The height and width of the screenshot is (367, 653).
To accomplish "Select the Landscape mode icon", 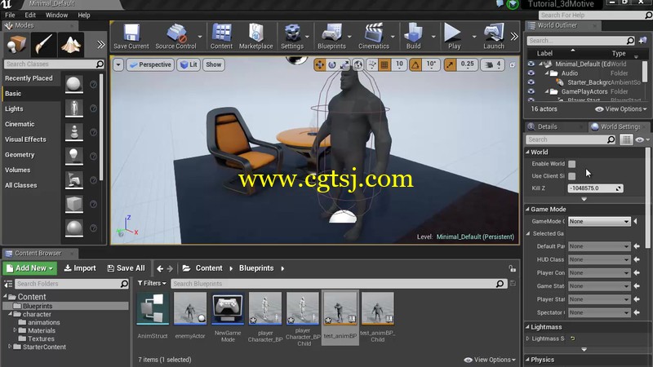I will pyautogui.click(x=71, y=45).
